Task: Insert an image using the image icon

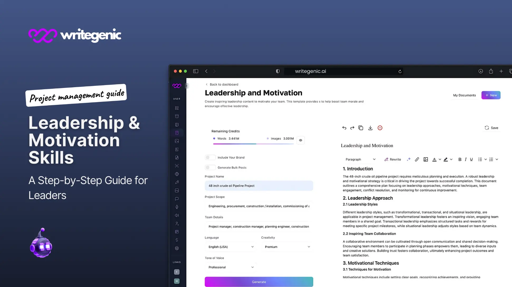Action: (x=425, y=159)
